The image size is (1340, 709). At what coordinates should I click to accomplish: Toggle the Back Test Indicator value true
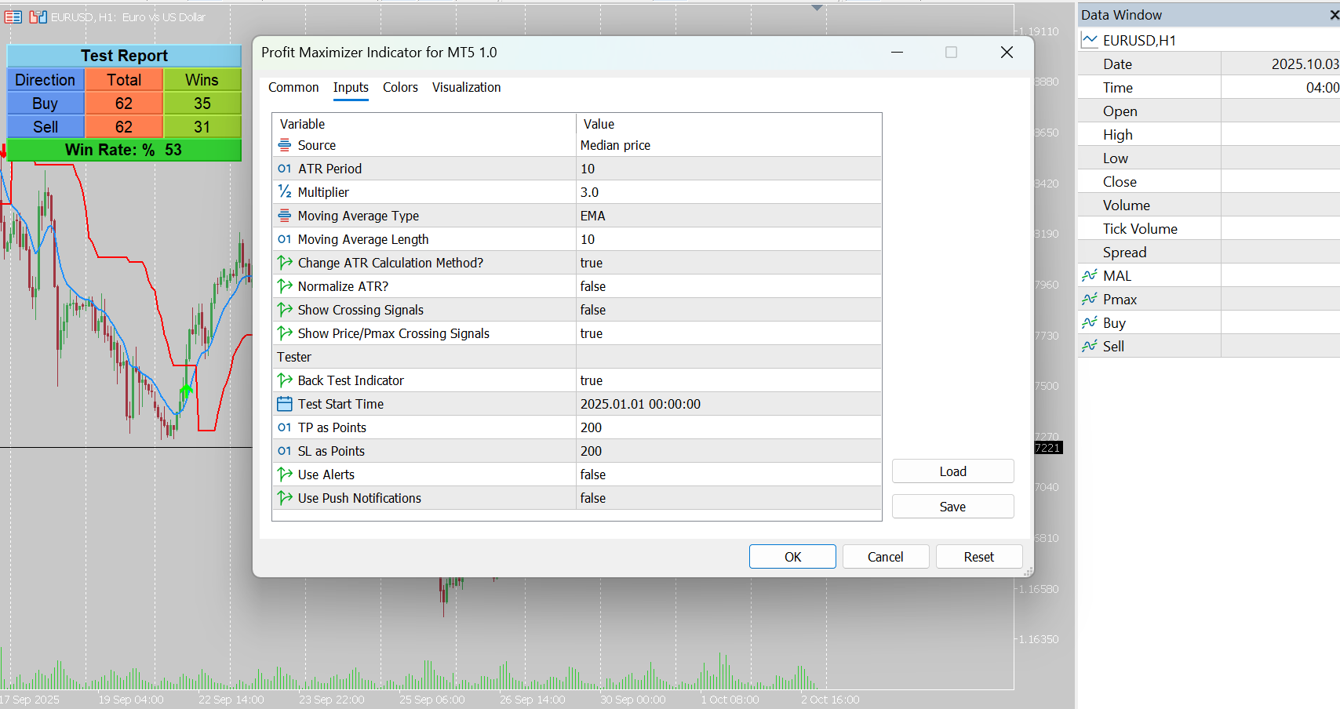(x=729, y=380)
